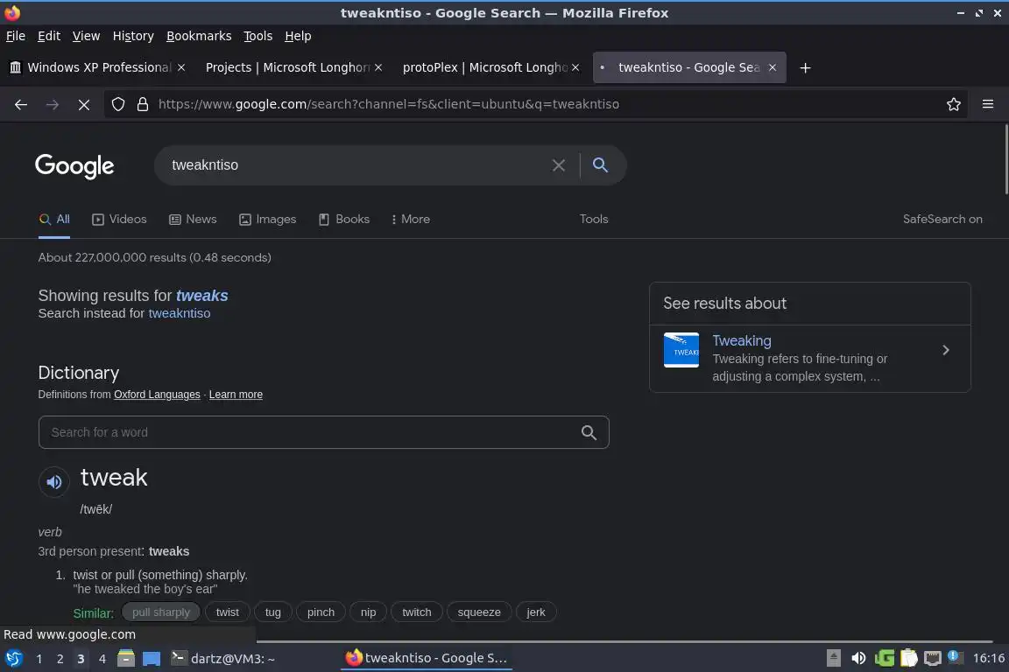Select the News results tab
The height and width of the screenshot is (672, 1009).
(193, 220)
